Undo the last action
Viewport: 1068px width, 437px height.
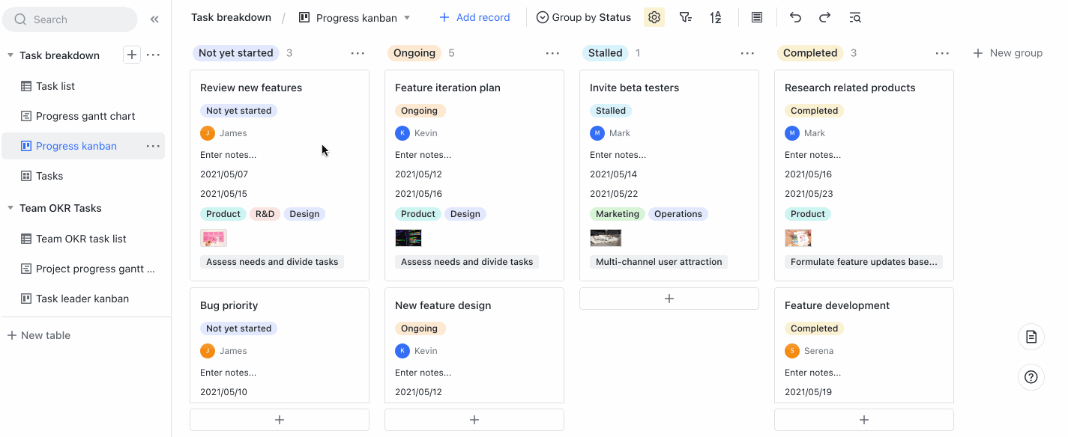[x=796, y=17]
